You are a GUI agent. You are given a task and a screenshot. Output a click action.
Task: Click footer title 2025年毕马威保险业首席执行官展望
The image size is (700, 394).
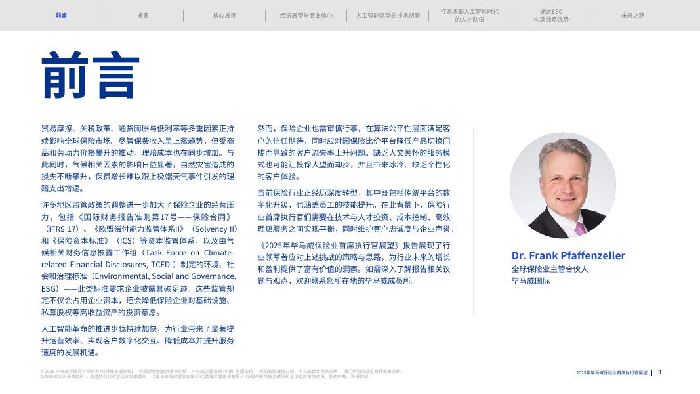tap(611, 372)
